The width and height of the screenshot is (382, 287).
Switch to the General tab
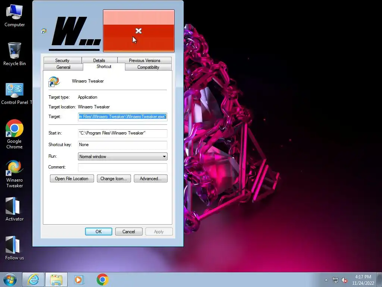click(63, 67)
